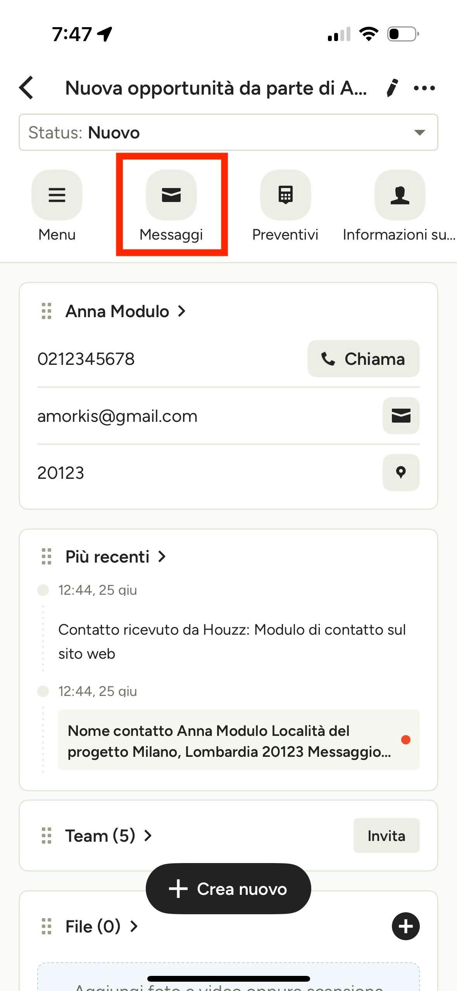
Task: Tap the map pin icon beside 20123
Action: click(x=401, y=473)
